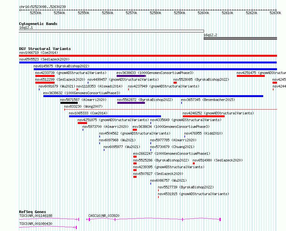Click the 16q12.1 cytogenetic band bar

[112, 31]
